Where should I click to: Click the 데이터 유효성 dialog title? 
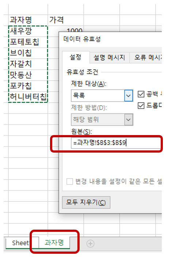82,39
